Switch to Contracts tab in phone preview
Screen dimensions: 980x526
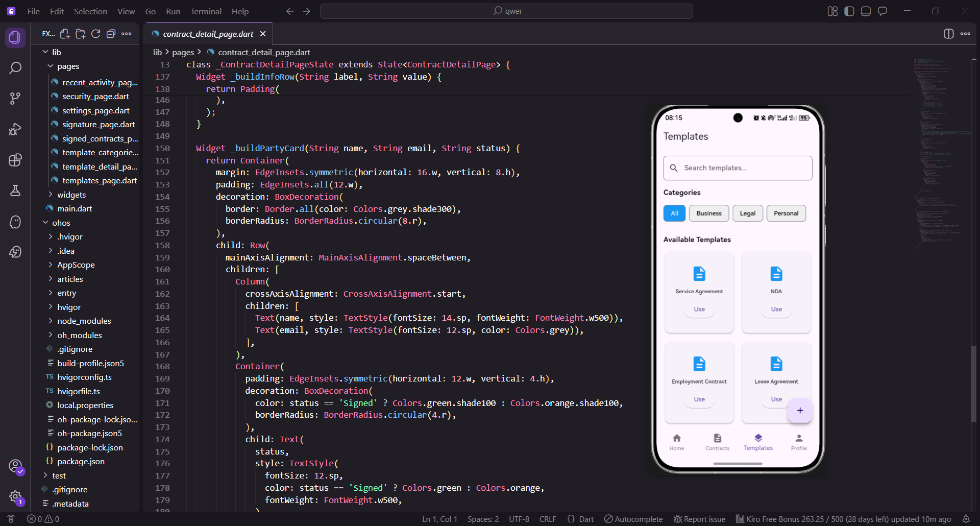coord(717,442)
